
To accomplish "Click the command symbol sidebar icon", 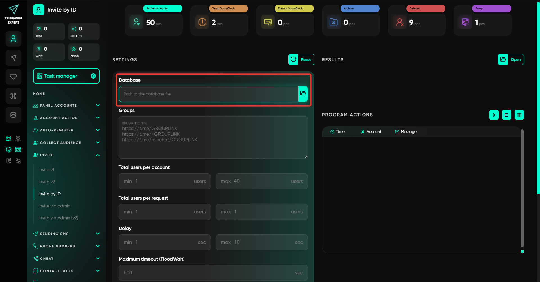I will (x=13, y=96).
